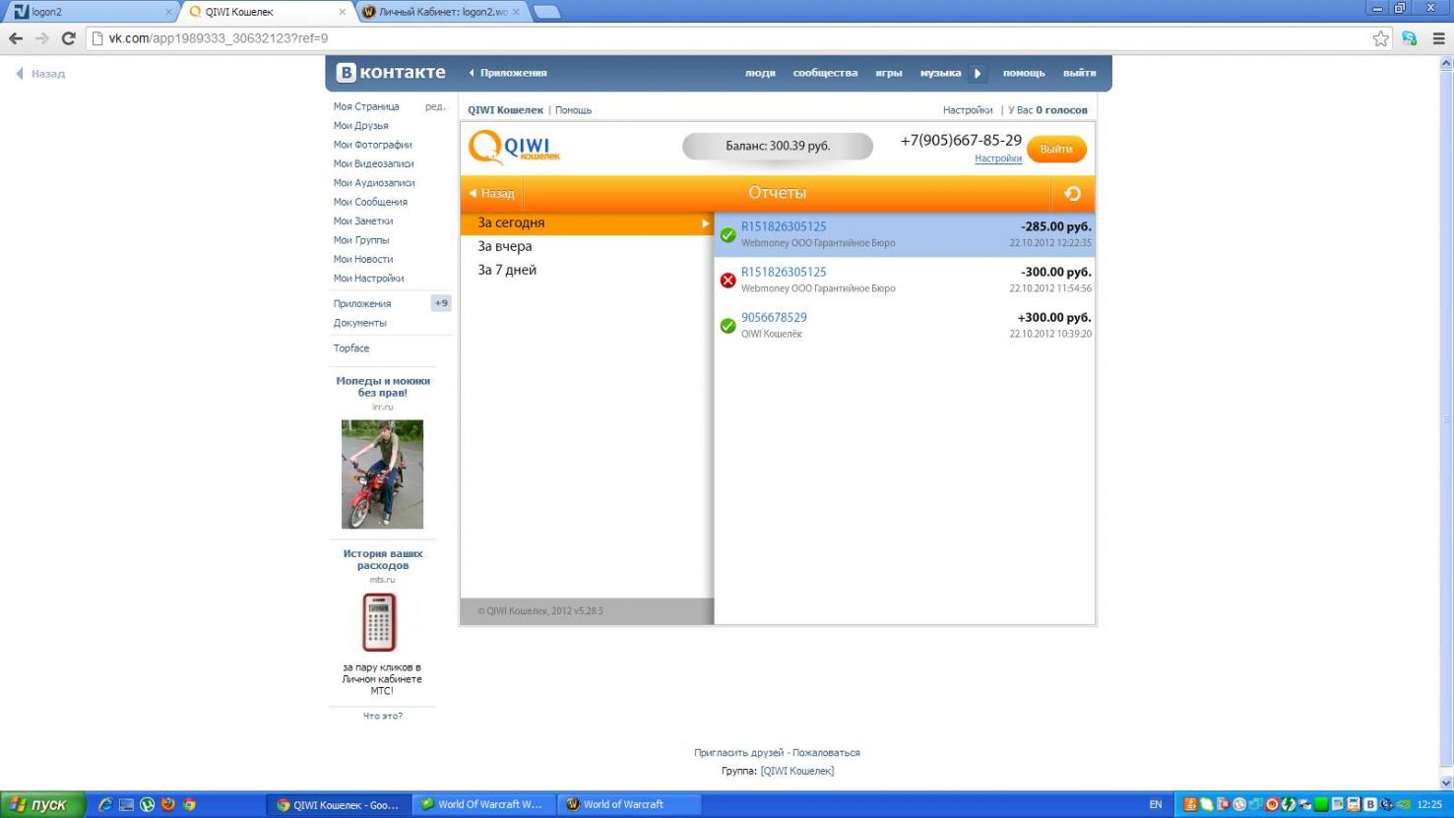Open the Chrome wrench menu
1454x818 pixels.
tap(1438, 38)
